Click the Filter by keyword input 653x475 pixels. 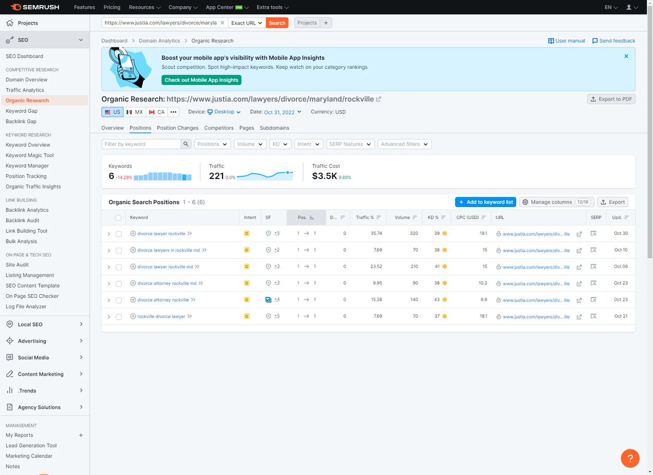[x=141, y=144]
